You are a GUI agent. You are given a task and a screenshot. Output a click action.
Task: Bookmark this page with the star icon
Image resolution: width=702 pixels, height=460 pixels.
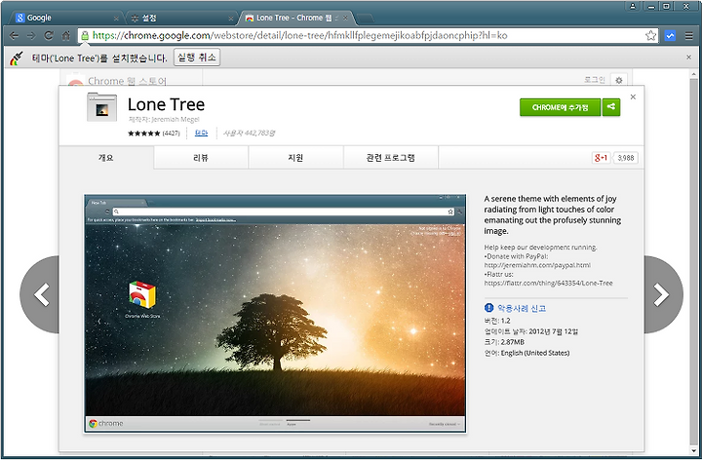tap(650, 36)
